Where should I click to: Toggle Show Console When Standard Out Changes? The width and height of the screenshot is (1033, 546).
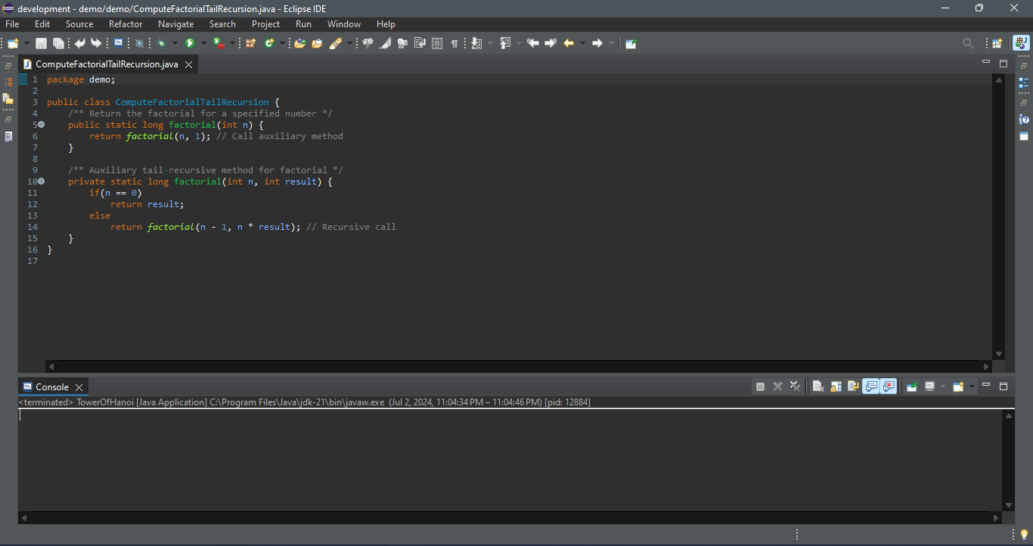(x=871, y=386)
